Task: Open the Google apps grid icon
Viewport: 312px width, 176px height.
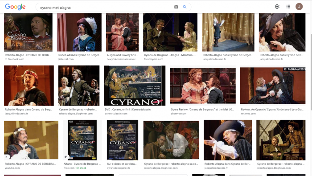Action: [288, 7]
